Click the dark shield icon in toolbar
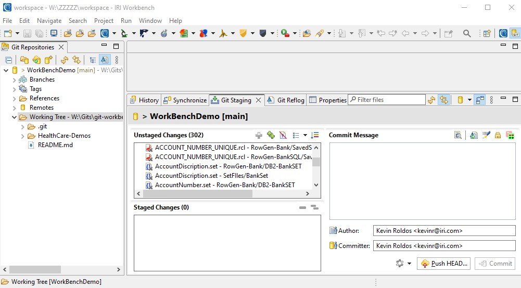The width and height of the screenshot is (521, 288). pos(263,33)
